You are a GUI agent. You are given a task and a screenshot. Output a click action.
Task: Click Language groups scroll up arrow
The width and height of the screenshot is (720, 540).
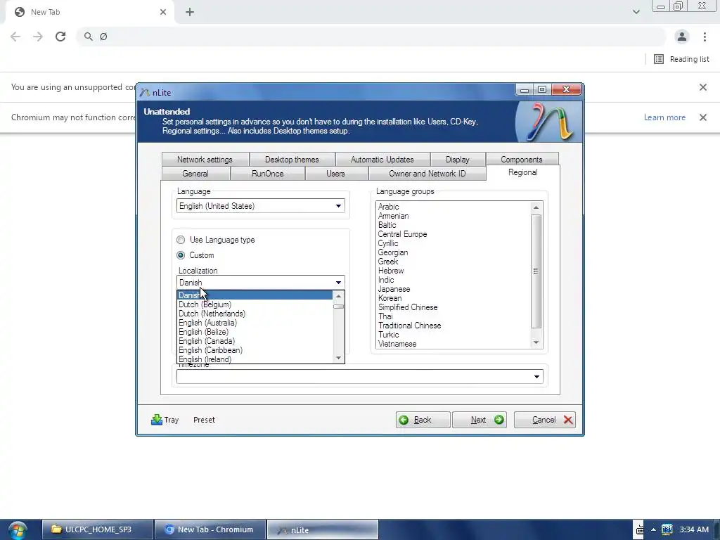pyautogui.click(x=536, y=207)
